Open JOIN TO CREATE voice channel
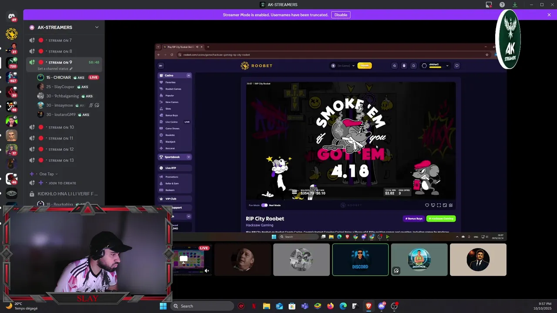 [x=64, y=183]
